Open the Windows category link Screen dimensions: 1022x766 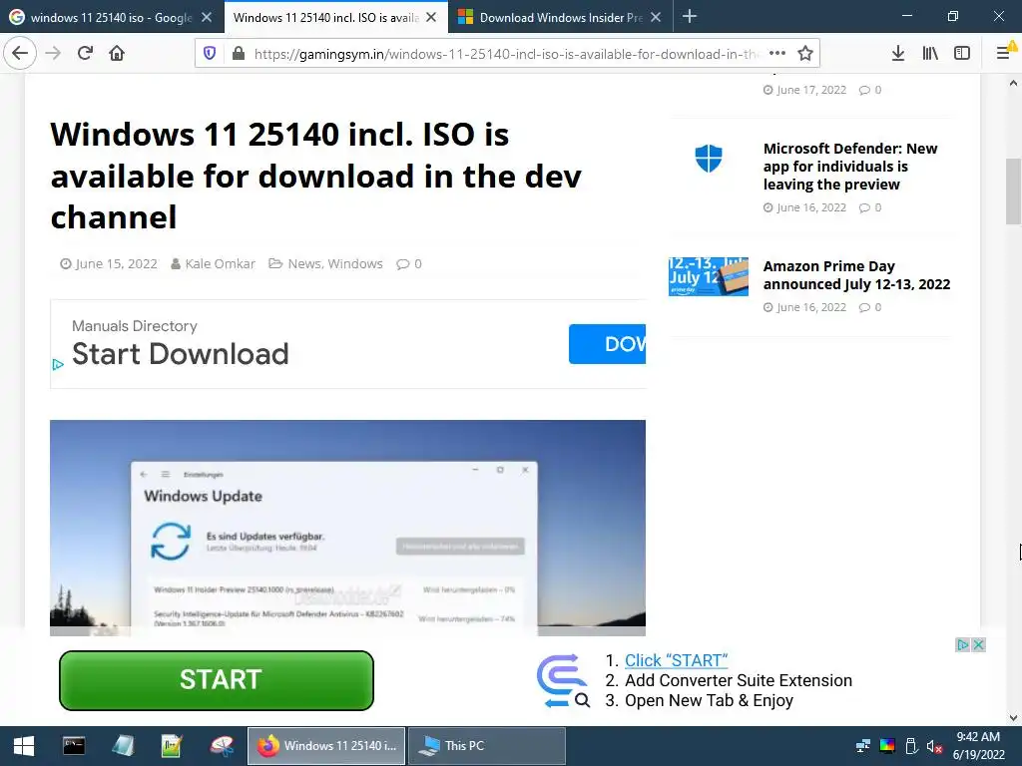tap(355, 263)
